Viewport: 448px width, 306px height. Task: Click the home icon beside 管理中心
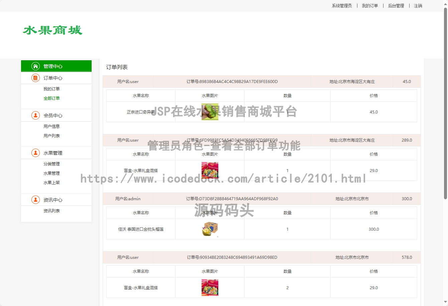point(35,66)
